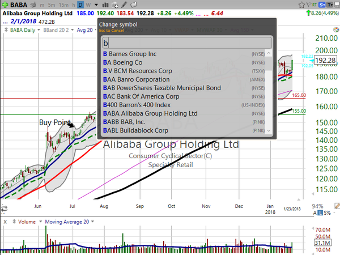
Task: Open the T dropdown button
Action: coord(330,5)
